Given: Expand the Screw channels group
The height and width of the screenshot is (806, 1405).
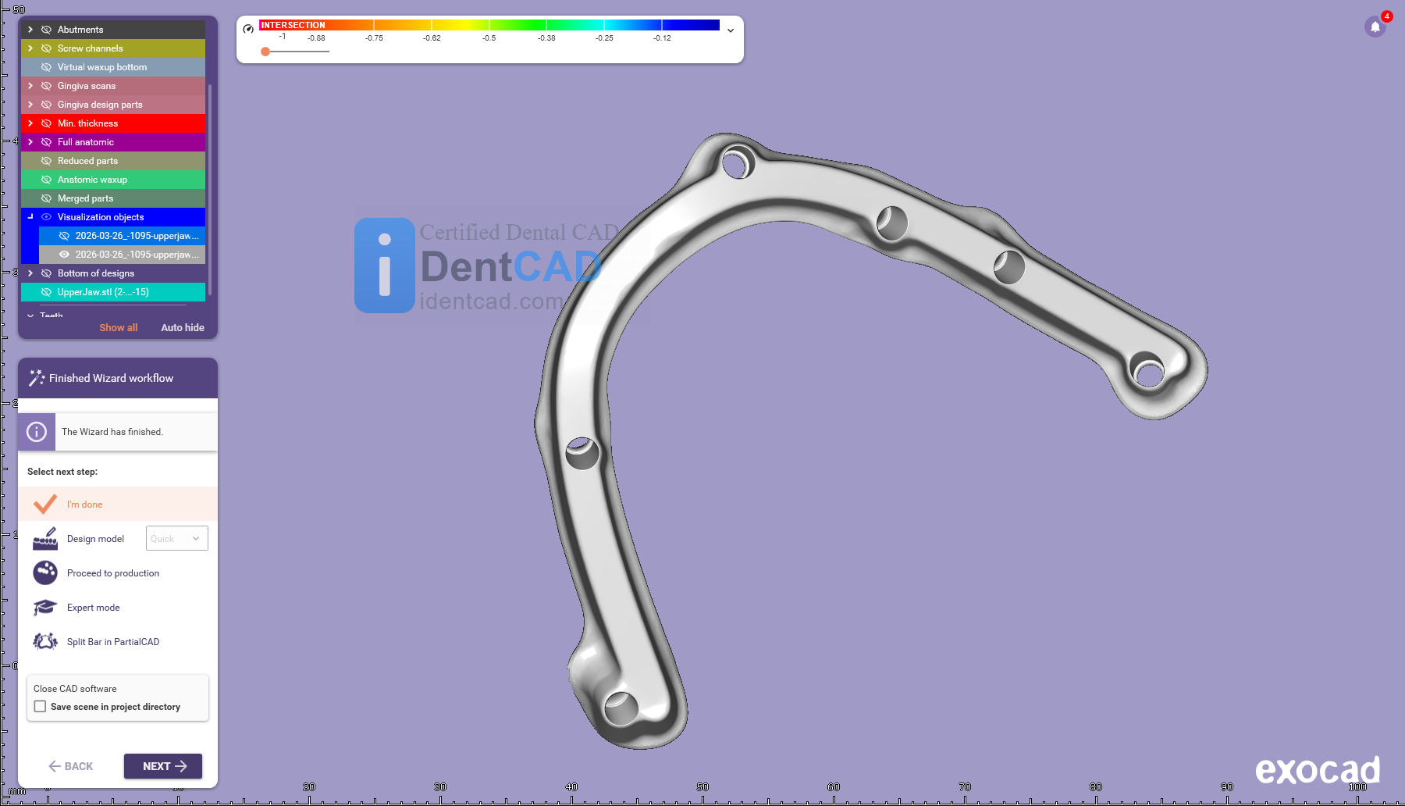Looking at the screenshot, I should click(30, 48).
